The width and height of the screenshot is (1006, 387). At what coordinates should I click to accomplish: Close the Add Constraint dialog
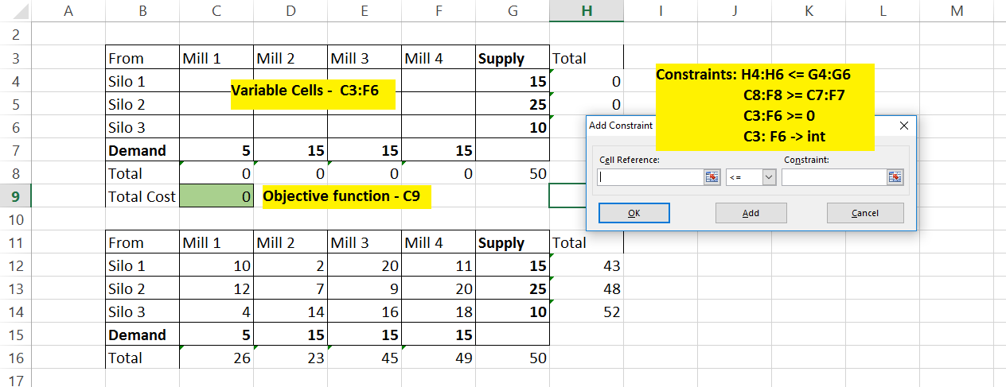pos(903,126)
